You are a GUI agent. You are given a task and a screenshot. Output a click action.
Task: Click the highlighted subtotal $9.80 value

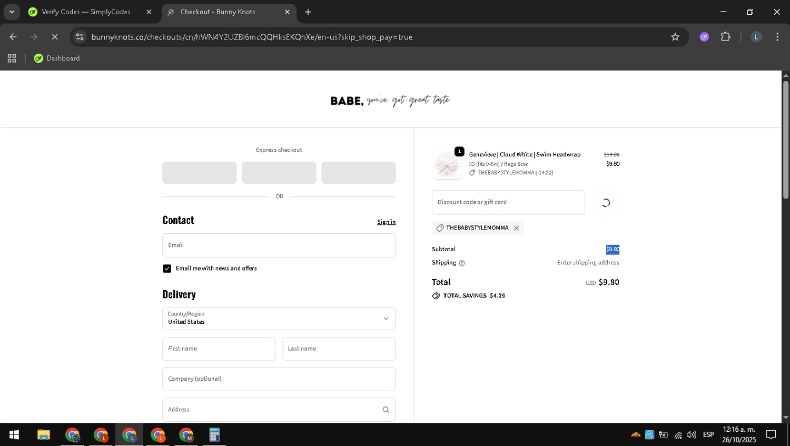[613, 250]
